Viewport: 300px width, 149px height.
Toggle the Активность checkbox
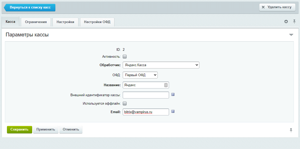pyautogui.click(x=125, y=57)
